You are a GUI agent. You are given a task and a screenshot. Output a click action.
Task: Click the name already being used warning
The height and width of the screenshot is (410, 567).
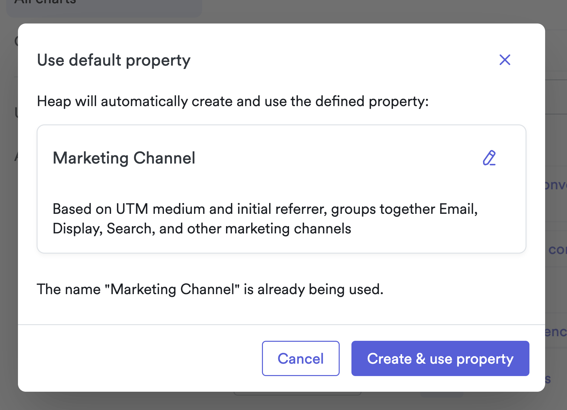point(210,289)
